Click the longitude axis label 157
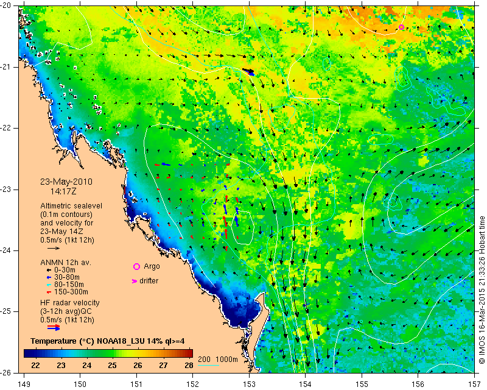The height and width of the screenshot is (390, 487). 475,385
